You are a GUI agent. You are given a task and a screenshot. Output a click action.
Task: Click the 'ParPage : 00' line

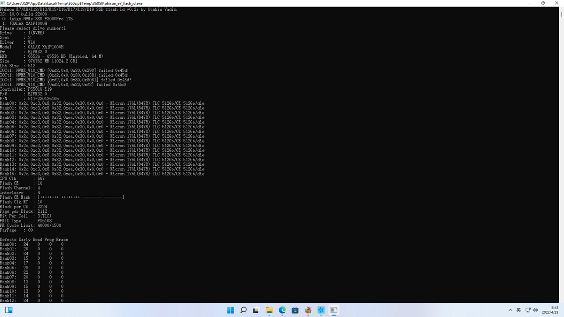16,230
